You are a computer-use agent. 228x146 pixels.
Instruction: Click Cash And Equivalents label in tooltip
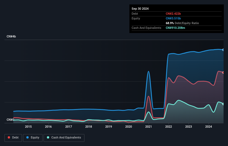coord(146,28)
